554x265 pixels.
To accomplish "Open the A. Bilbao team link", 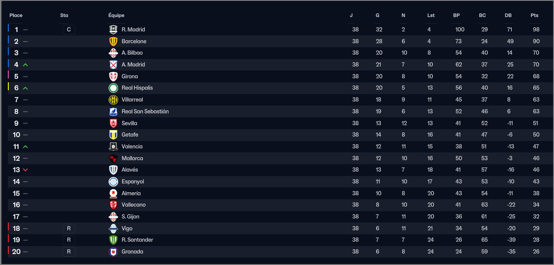I will [132, 53].
